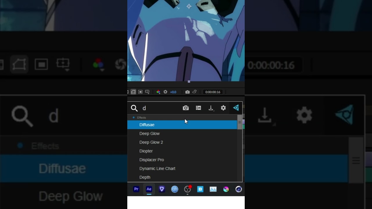
Task: Click the magnifying glass search icon
Action: tap(134, 108)
